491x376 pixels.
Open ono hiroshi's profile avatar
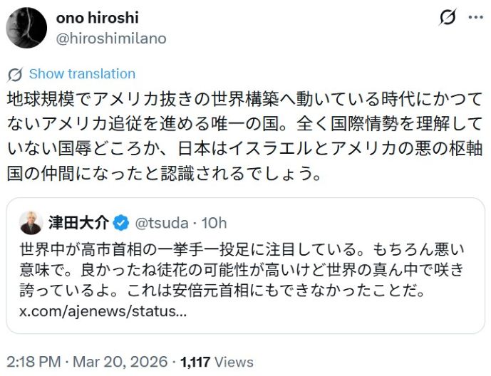pos(27,28)
